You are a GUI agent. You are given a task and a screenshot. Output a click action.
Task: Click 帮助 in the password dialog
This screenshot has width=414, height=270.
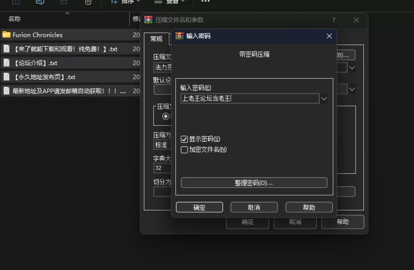click(x=309, y=207)
